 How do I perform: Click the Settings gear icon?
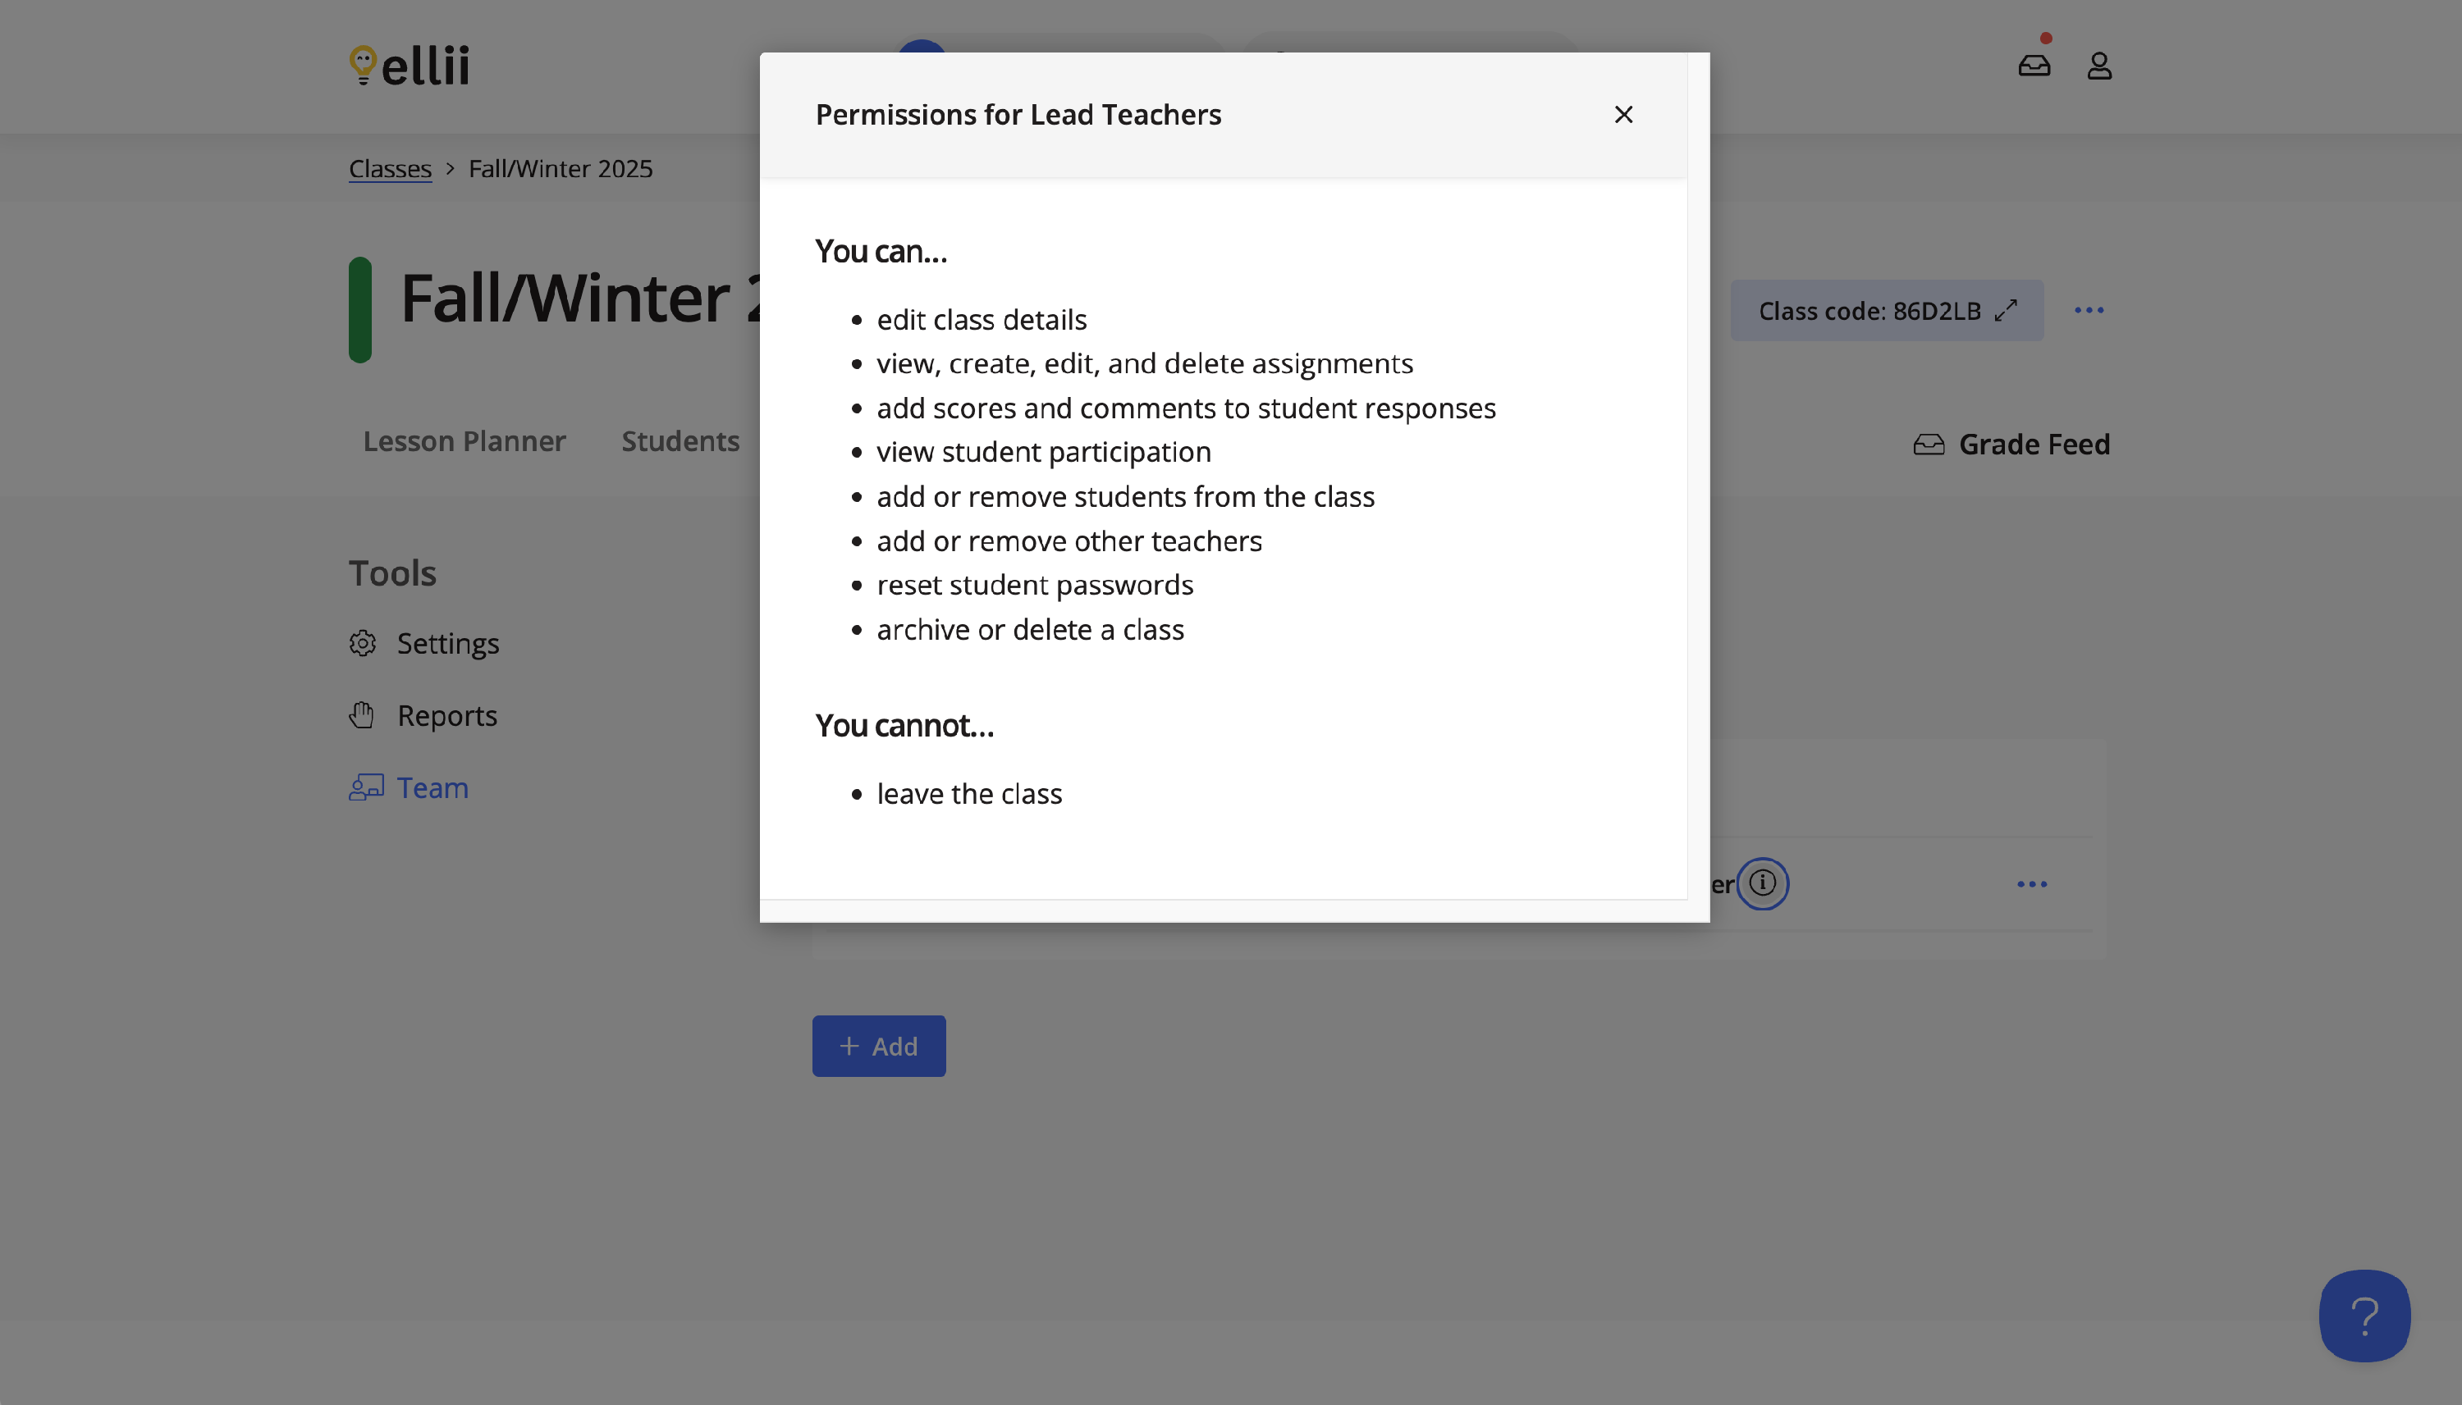pos(363,644)
